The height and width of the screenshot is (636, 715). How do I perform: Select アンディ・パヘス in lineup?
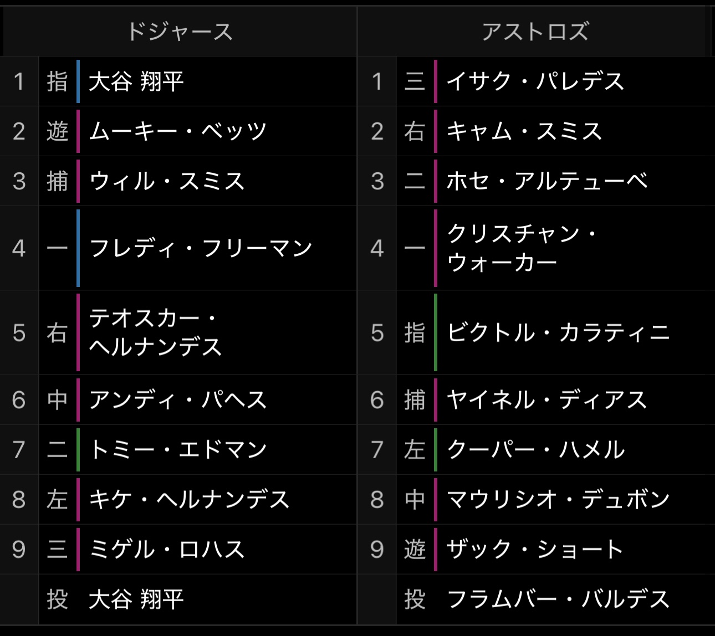[x=178, y=399]
